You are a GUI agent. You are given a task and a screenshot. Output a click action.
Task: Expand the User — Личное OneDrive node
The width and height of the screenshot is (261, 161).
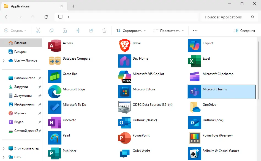point(4,60)
